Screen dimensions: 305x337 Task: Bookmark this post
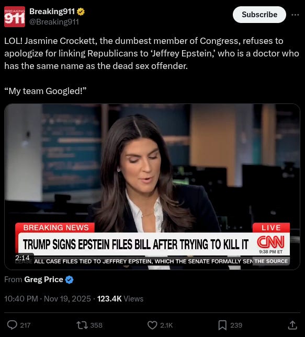222,325
